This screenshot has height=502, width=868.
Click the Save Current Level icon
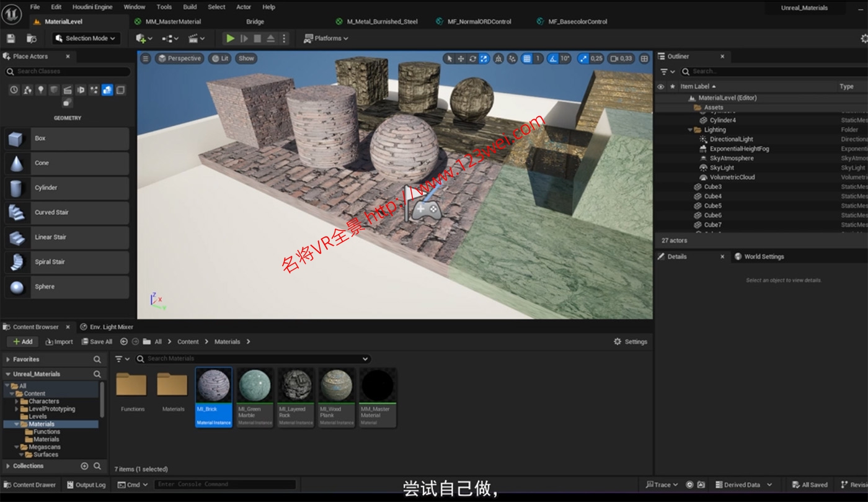[x=10, y=38]
